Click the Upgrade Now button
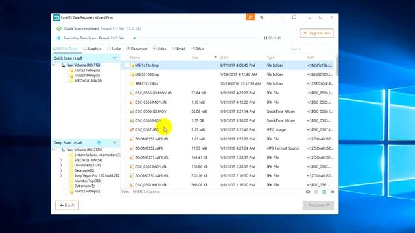 click(317, 33)
